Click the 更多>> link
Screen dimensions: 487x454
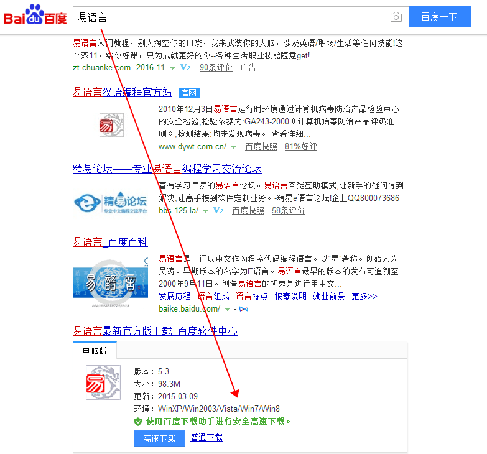(364, 296)
